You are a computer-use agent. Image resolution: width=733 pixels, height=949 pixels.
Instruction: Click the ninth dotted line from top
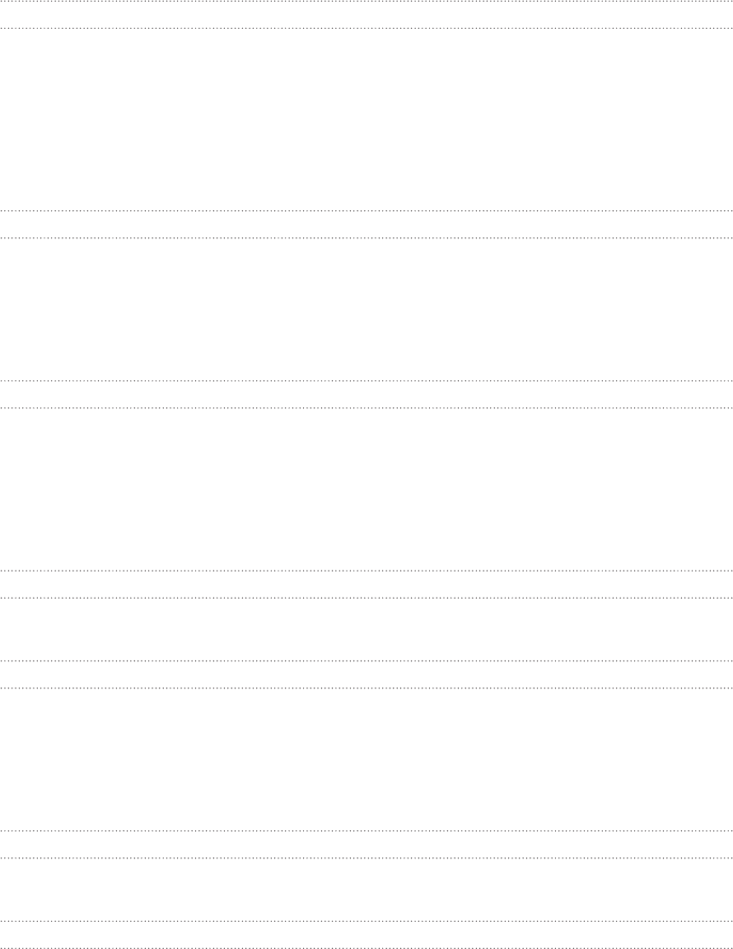point(366,661)
